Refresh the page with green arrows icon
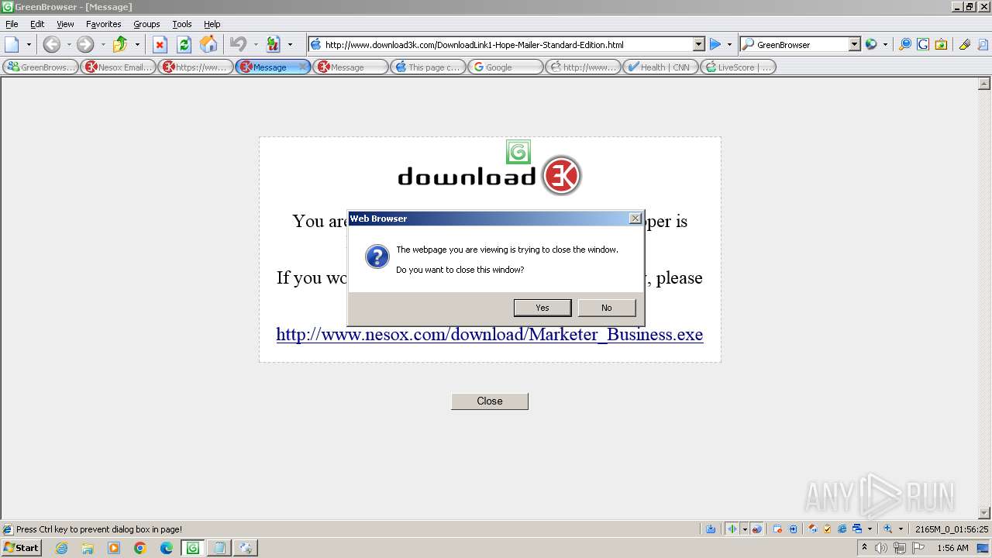 click(184, 44)
